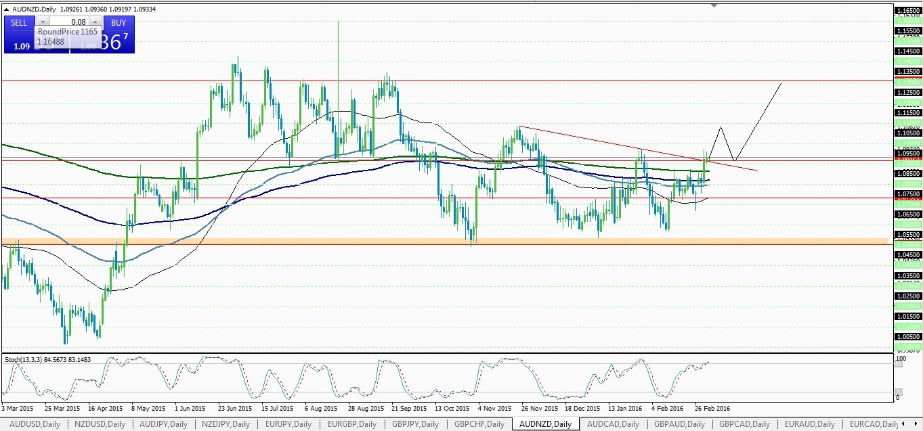923x431 pixels.
Task: Select the EURGBP,Daily chart tab
Action: click(351, 424)
